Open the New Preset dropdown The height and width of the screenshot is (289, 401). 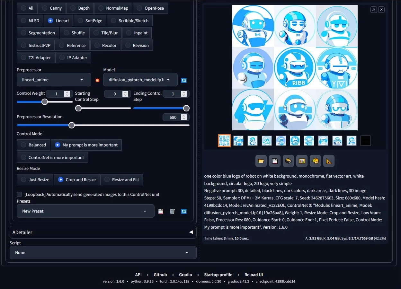point(85,211)
